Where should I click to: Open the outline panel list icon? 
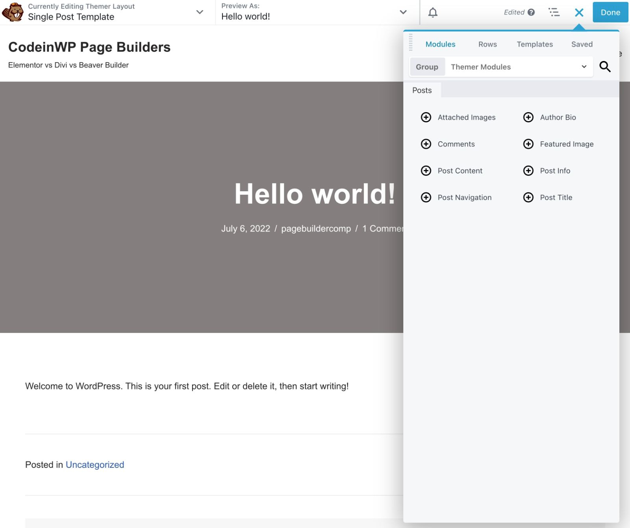point(554,13)
